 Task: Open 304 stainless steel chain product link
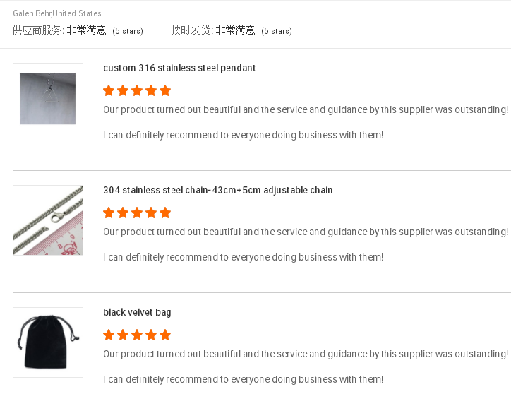[217, 190]
